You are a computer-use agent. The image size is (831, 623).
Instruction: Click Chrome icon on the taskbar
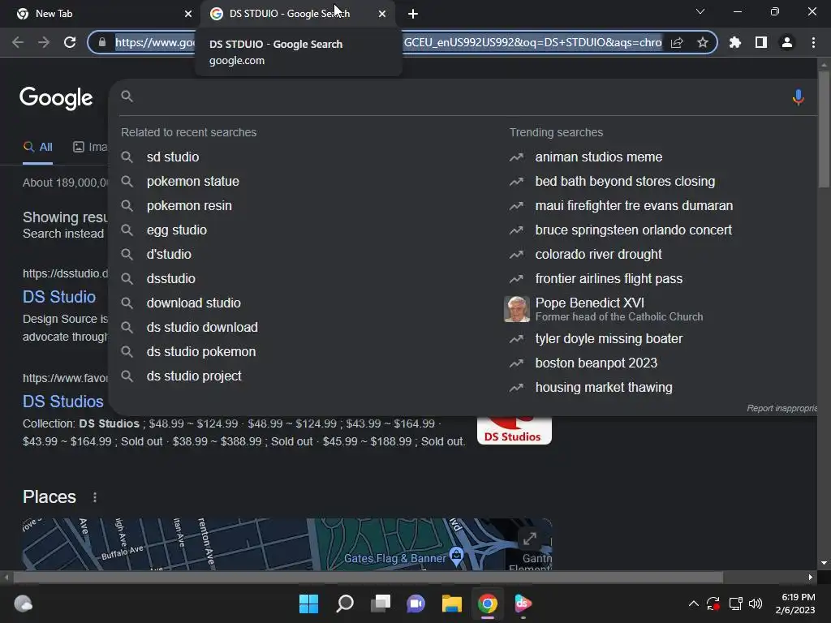[x=488, y=604]
